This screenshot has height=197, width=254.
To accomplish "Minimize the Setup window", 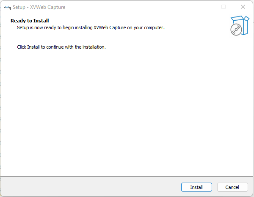I will coord(204,7).
